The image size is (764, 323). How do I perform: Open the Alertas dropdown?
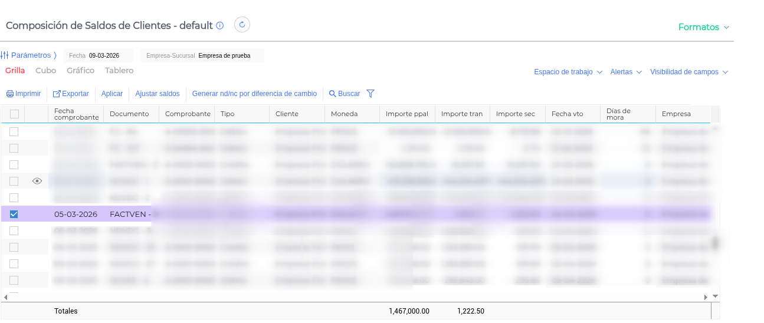(x=625, y=72)
